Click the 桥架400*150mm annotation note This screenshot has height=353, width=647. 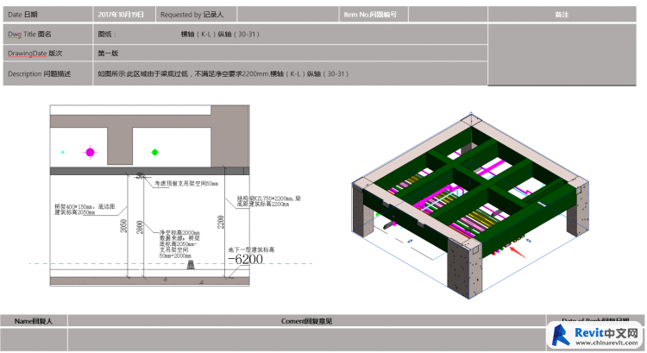tap(85, 210)
